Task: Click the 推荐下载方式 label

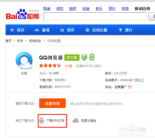Action: 25,103
